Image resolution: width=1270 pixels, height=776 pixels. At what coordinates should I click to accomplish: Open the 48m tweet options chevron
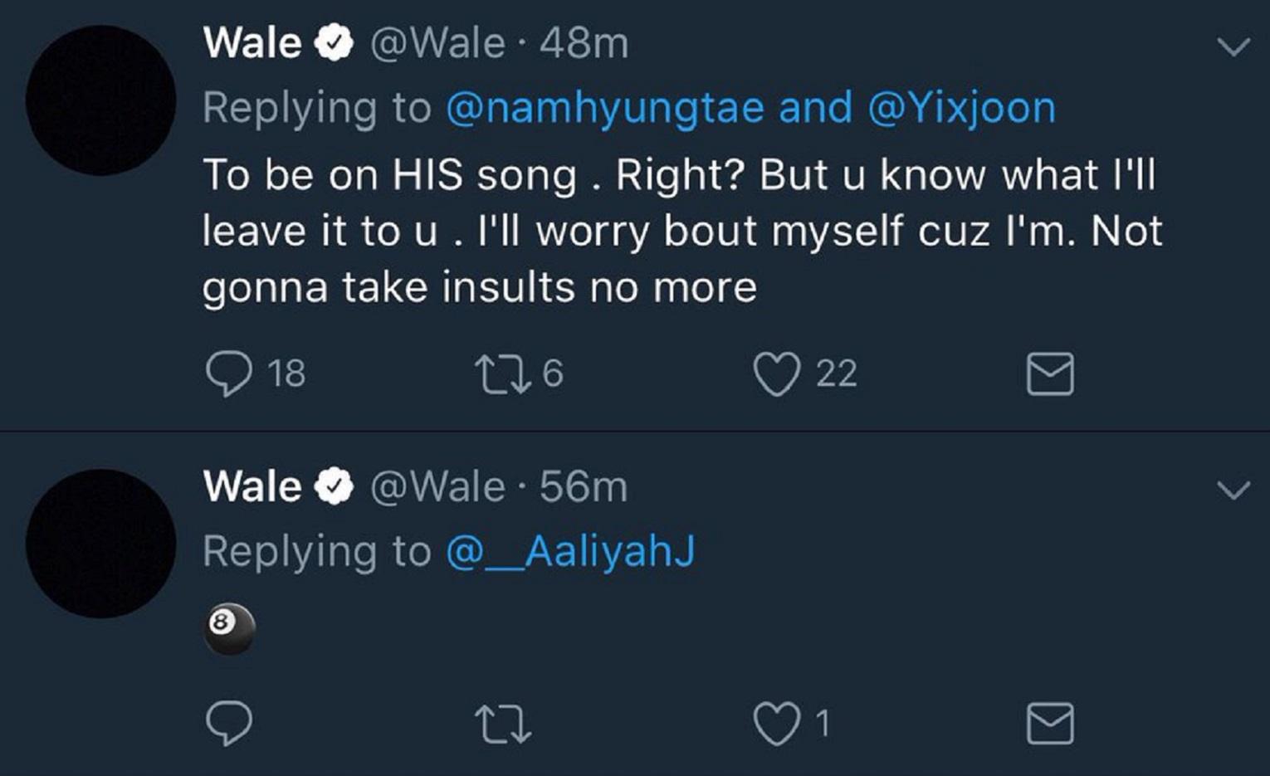tap(1233, 46)
